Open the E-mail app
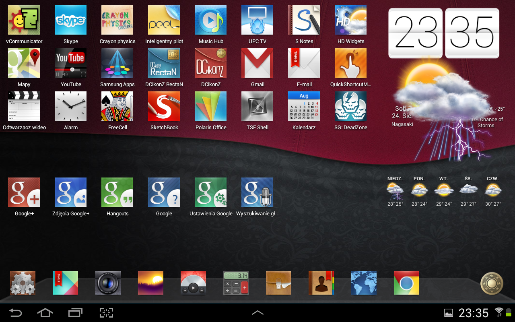 tap(304, 63)
